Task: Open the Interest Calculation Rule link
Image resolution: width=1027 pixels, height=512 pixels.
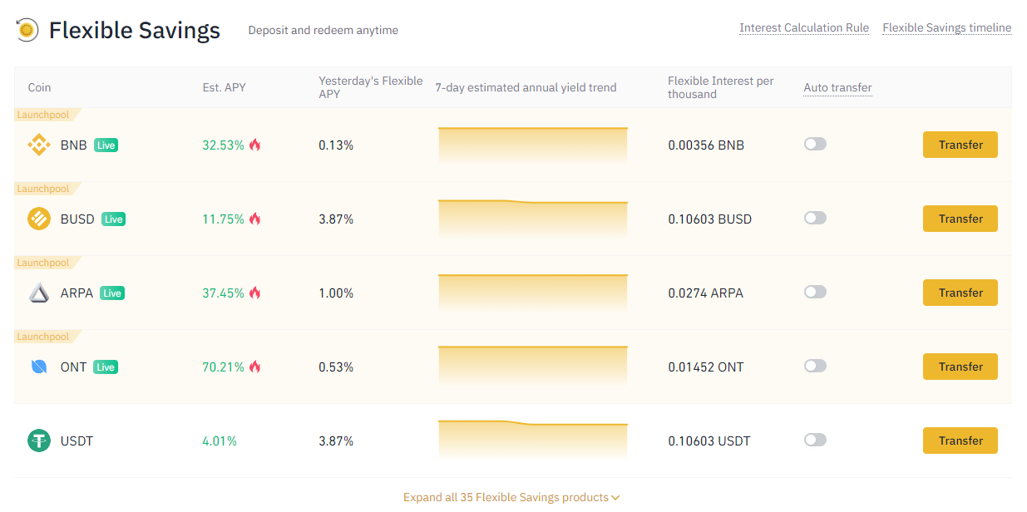Action: pos(804,27)
